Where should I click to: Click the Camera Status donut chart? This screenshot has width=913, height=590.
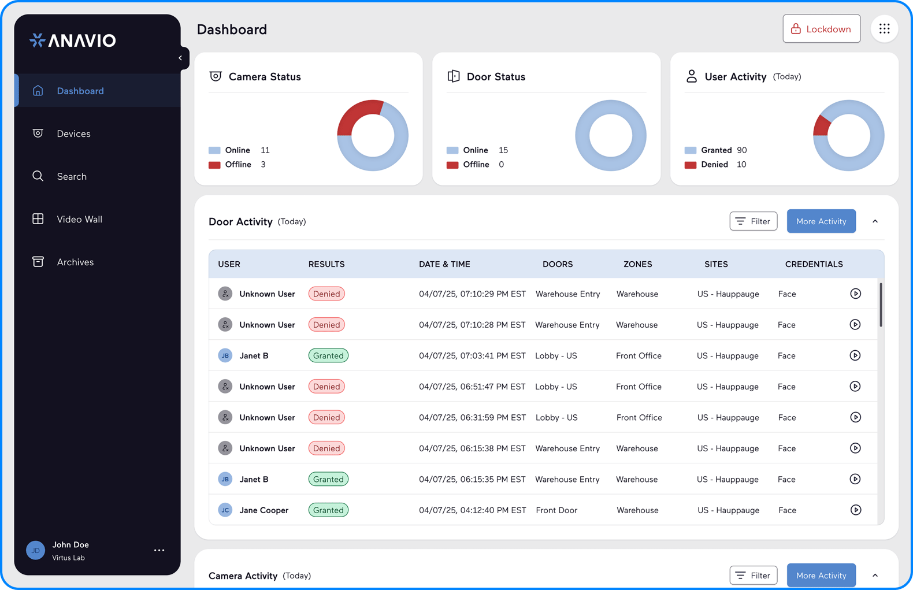[x=373, y=136]
